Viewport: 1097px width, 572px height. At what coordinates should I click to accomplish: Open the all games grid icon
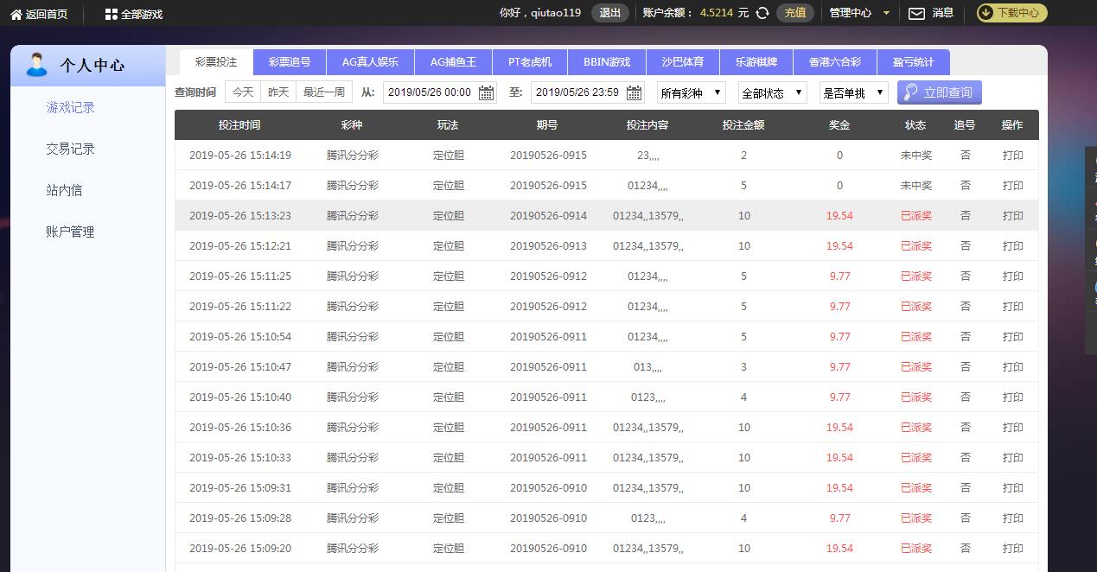tap(111, 14)
